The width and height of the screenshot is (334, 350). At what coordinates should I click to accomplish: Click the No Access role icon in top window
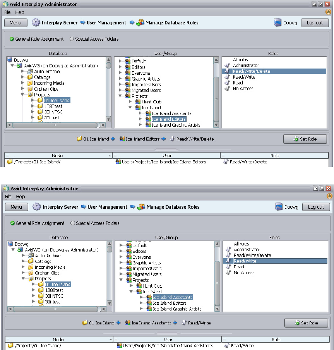click(227, 89)
